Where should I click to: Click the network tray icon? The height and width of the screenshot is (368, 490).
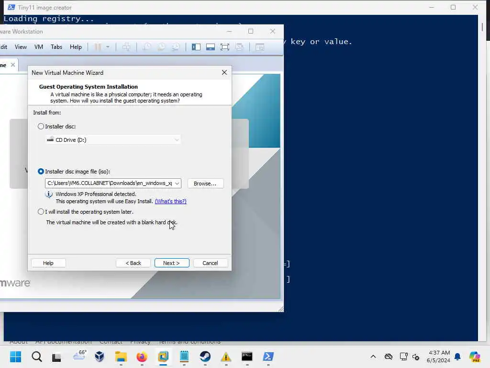[403, 356]
